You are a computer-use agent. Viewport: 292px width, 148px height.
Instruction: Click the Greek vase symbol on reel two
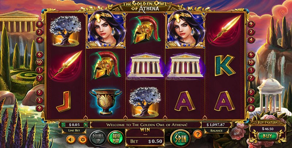coord(105,102)
